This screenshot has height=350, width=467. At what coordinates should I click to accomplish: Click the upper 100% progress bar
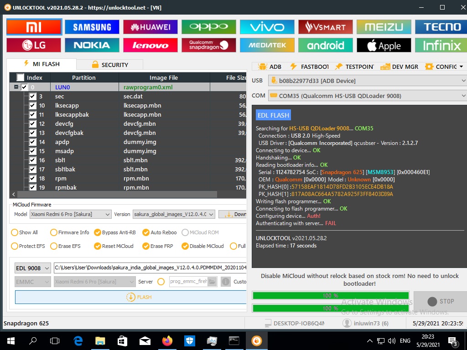[x=330, y=295]
